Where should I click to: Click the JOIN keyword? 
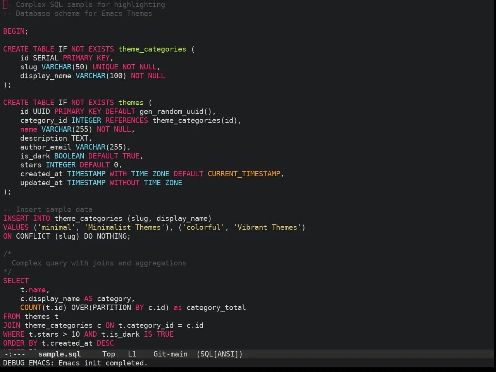pos(12,325)
